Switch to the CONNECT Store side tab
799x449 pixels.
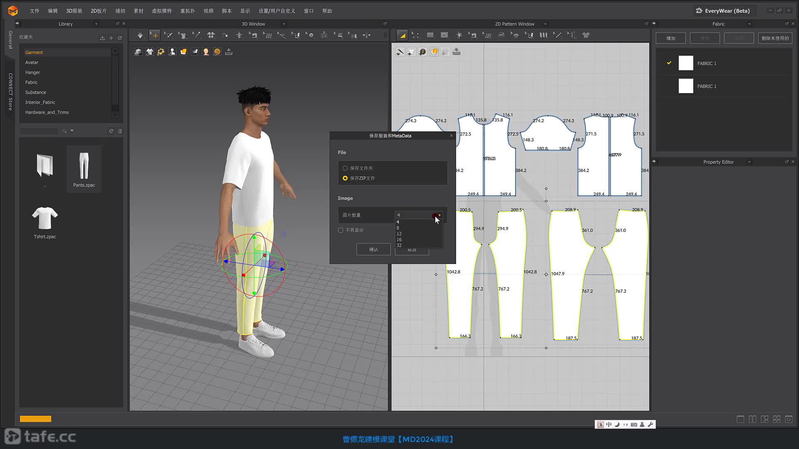[10, 91]
